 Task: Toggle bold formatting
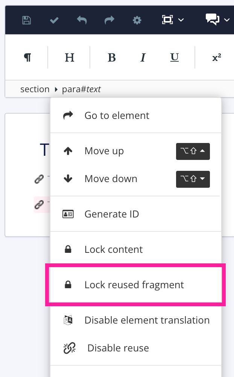click(111, 57)
